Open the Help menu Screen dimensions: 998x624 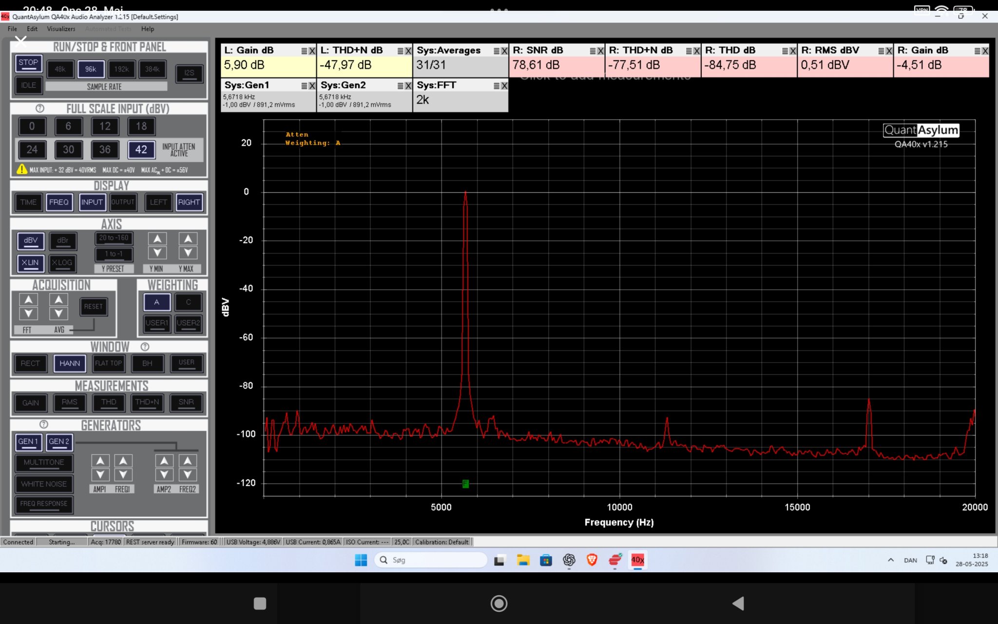point(148,29)
